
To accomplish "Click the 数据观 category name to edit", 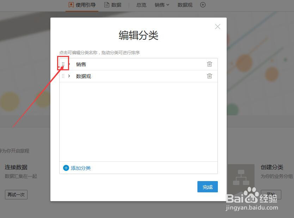I will [x=84, y=76].
